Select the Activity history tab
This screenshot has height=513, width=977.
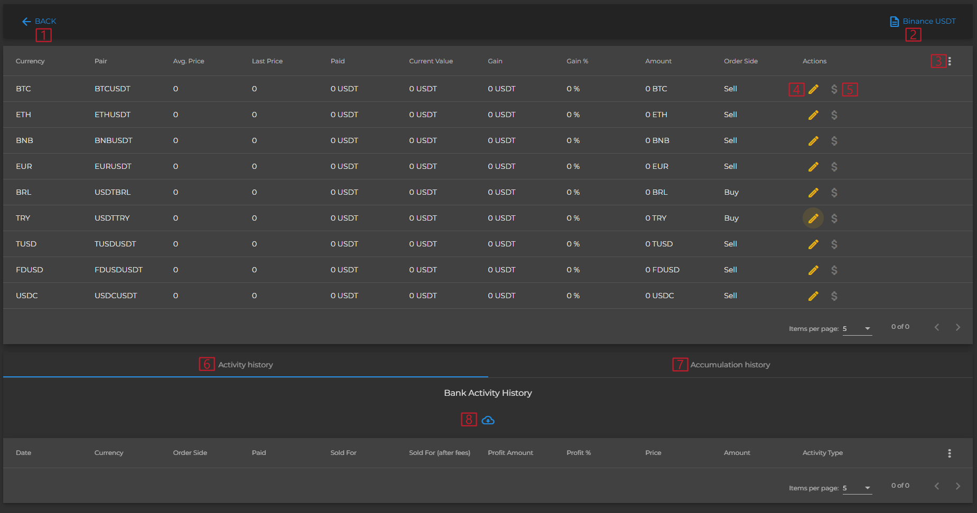(x=245, y=365)
